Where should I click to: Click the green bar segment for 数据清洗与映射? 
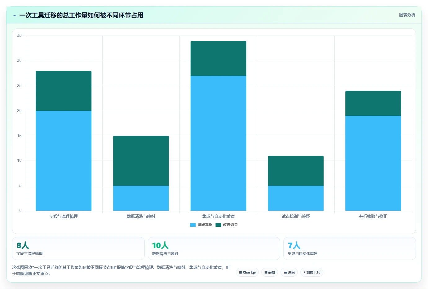point(141,161)
